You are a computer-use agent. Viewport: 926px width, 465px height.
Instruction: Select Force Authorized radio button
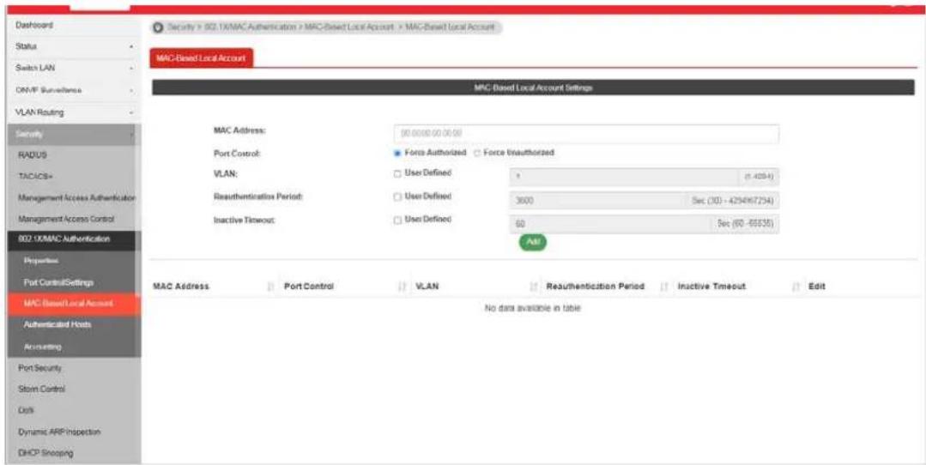pyautogui.click(x=397, y=153)
